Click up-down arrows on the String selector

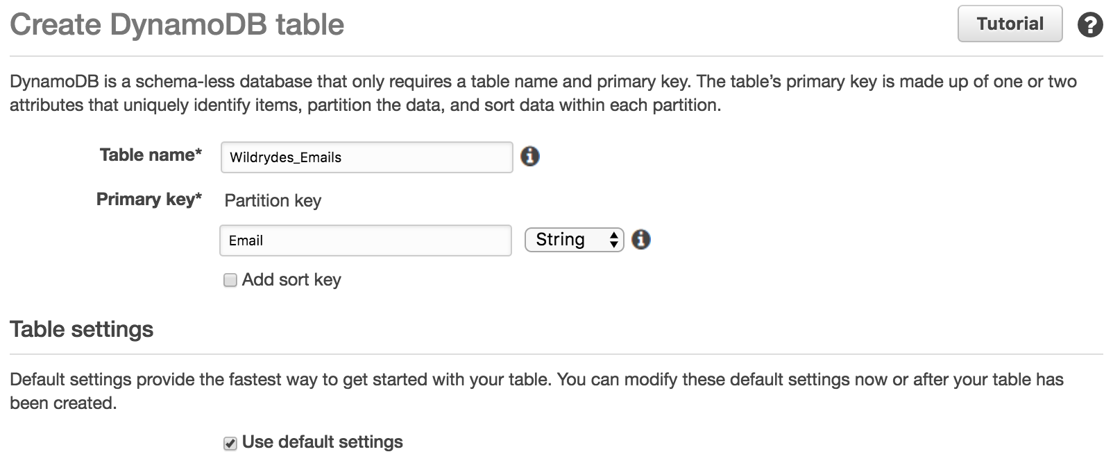pos(613,240)
